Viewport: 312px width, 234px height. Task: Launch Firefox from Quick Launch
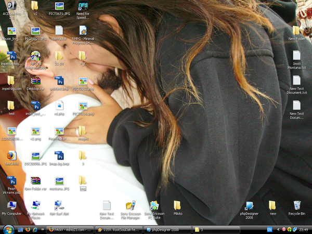coord(28,230)
